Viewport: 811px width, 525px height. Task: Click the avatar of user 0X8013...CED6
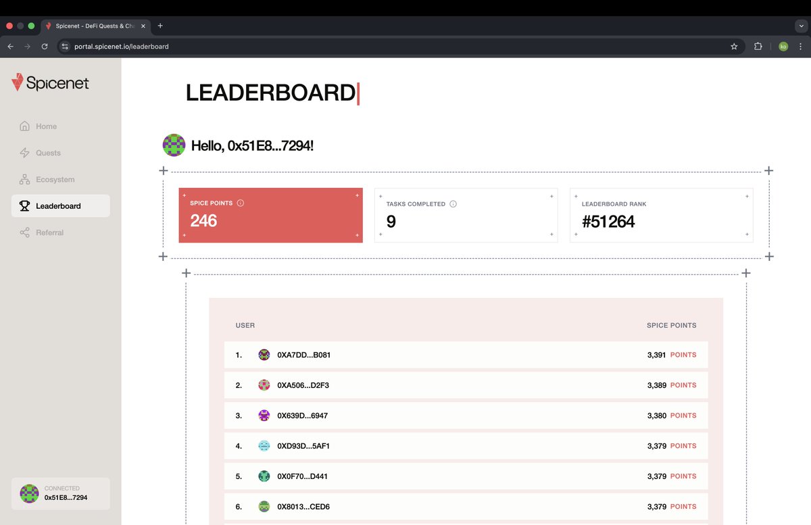[264, 507]
